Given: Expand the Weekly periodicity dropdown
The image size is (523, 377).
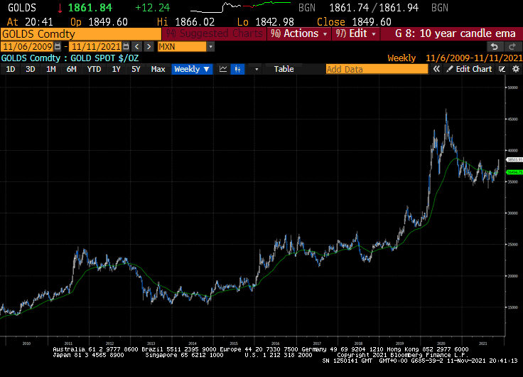Looking at the screenshot, I should point(192,69).
